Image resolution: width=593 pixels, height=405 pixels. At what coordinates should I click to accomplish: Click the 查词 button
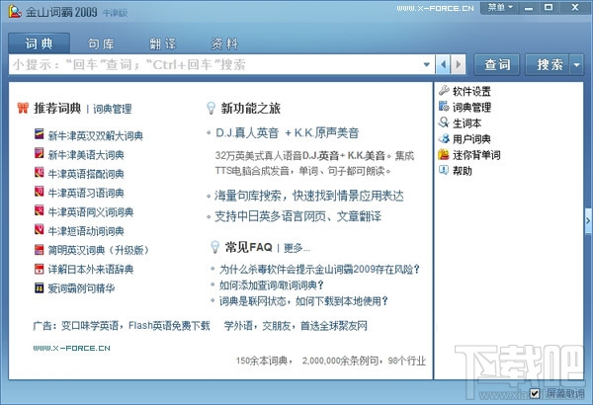497,64
